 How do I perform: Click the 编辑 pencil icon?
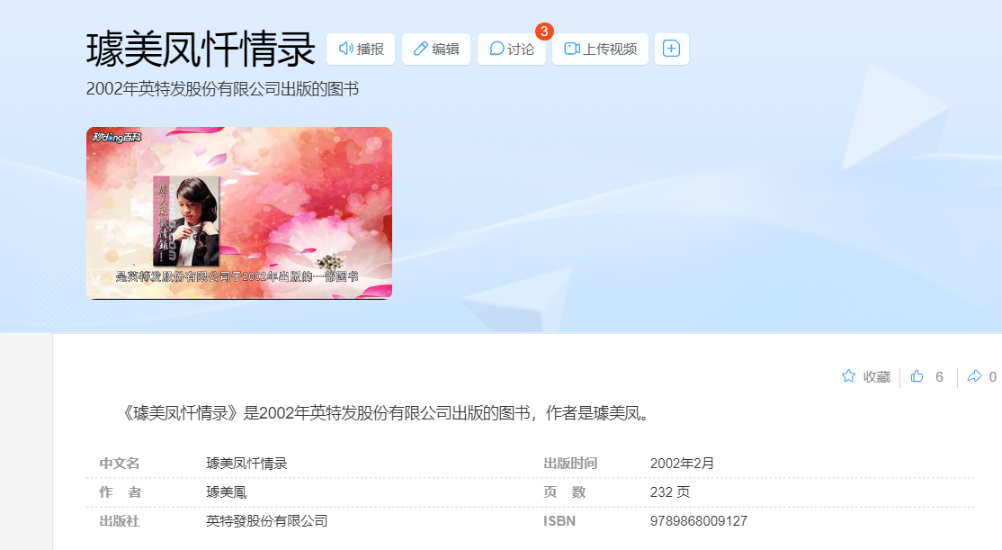coord(420,49)
